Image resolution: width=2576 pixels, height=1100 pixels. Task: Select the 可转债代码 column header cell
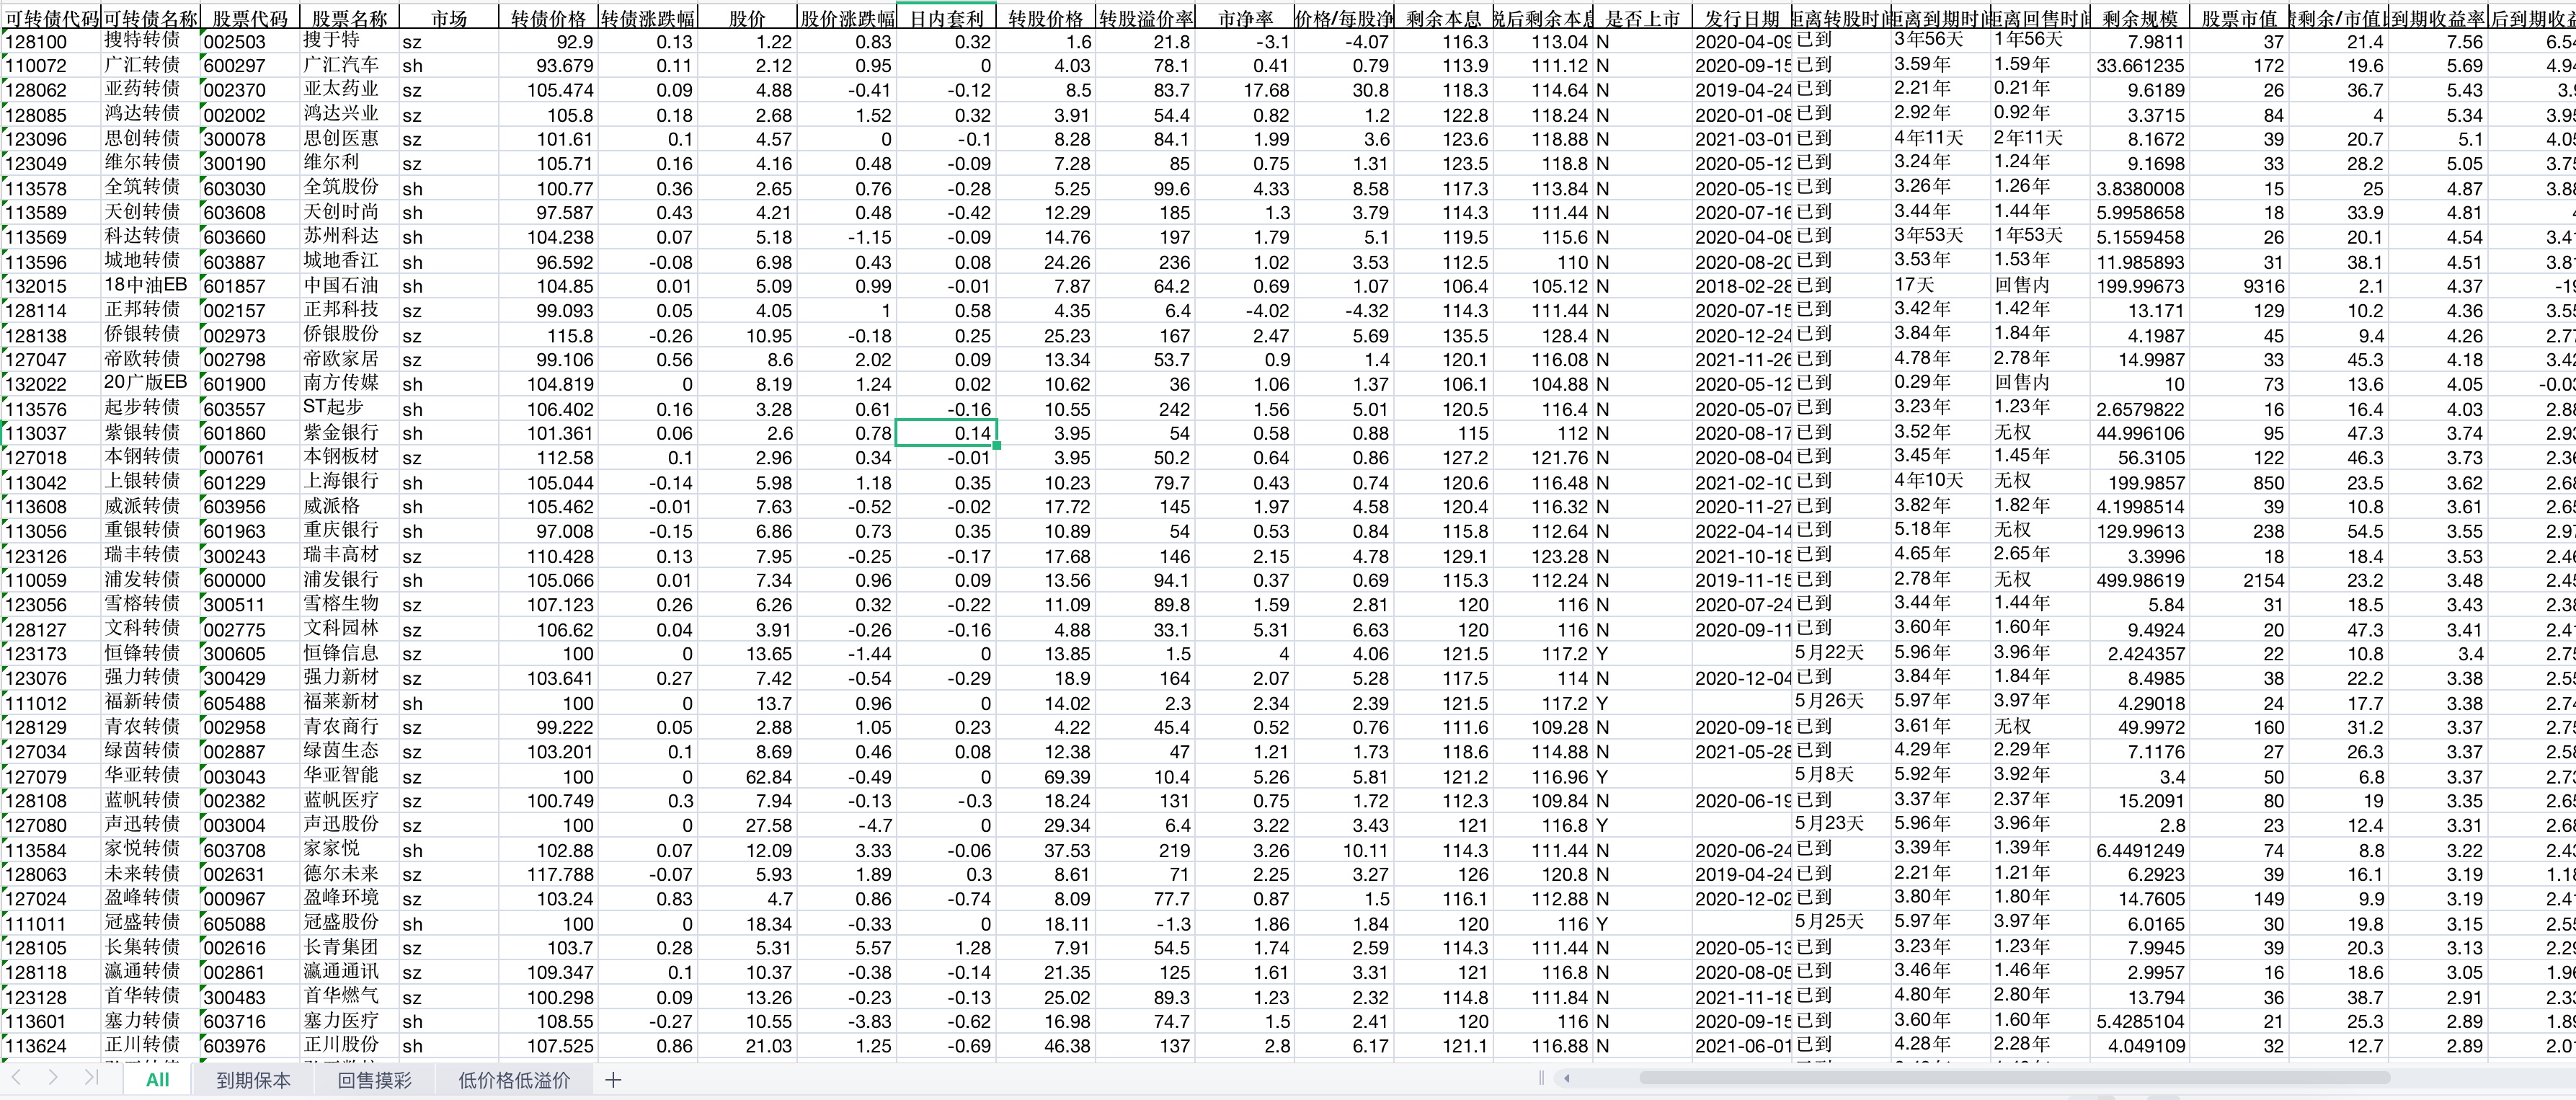pos(51,18)
